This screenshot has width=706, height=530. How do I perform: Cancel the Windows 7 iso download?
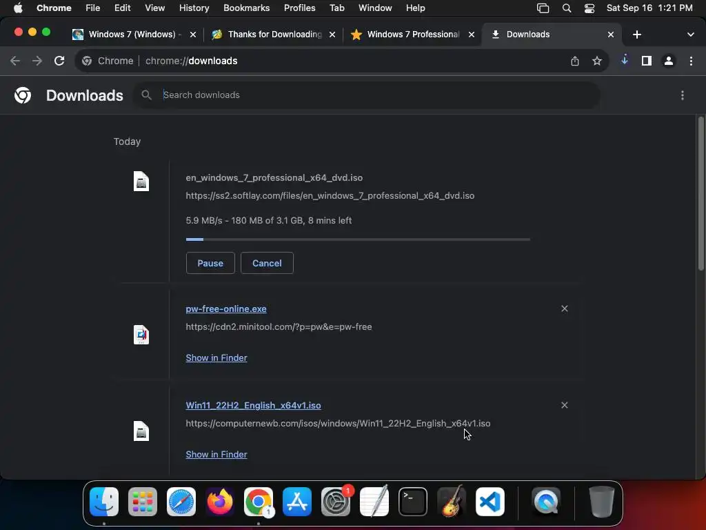tap(267, 263)
